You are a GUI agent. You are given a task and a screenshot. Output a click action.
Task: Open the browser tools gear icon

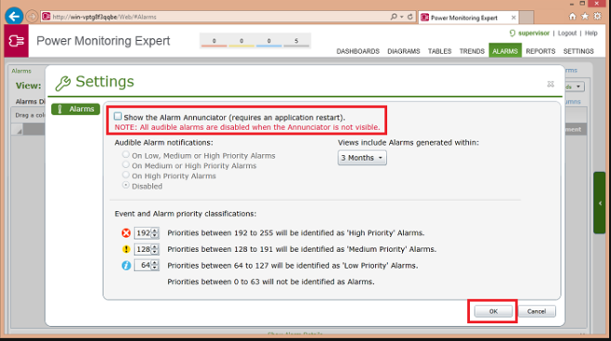[597, 17]
